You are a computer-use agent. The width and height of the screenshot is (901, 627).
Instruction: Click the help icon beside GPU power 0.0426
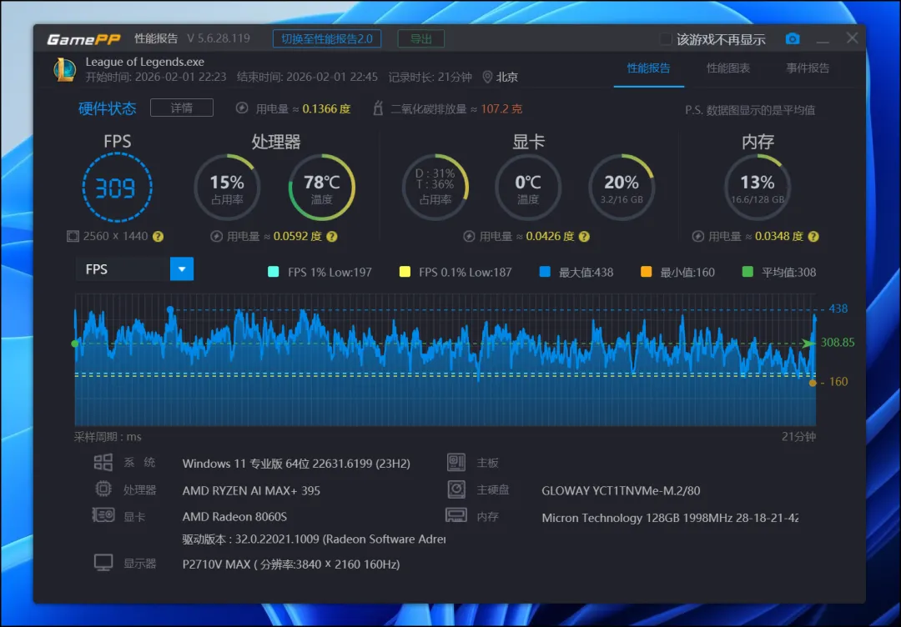coord(584,237)
